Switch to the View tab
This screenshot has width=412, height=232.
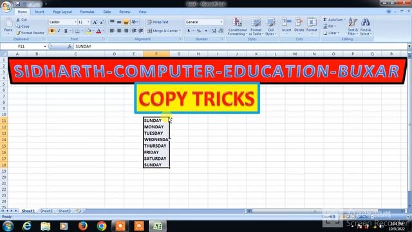(x=142, y=12)
